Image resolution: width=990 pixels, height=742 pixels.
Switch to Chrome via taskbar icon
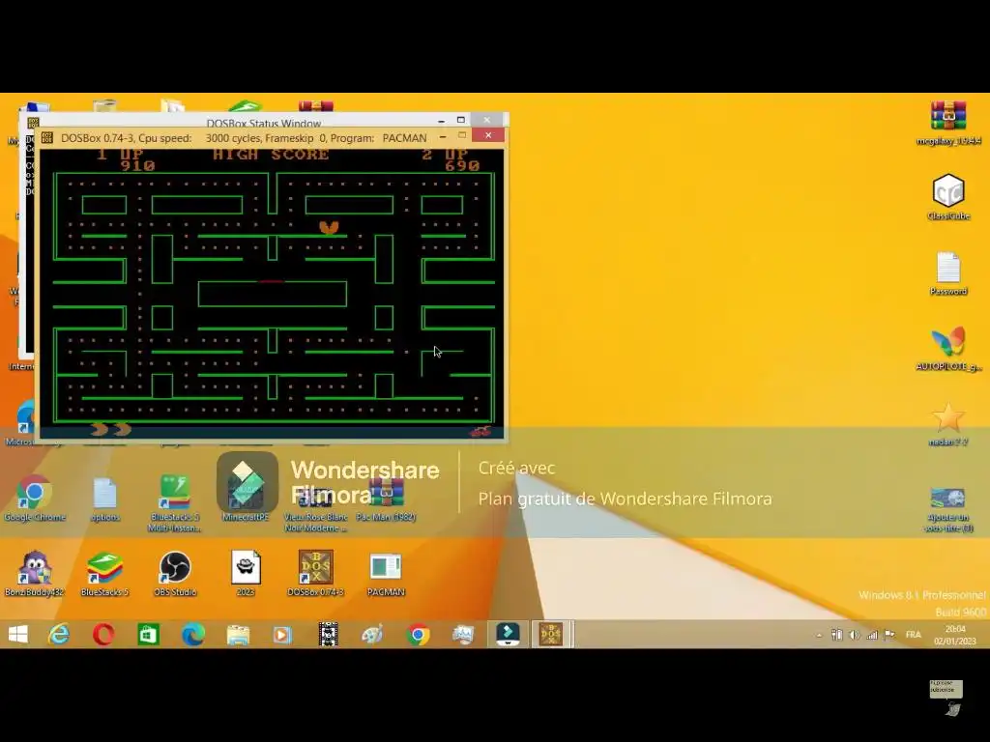pos(418,634)
